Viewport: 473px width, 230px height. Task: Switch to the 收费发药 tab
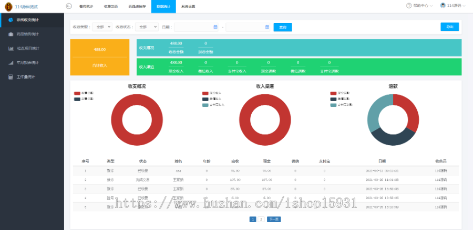(x=110, y=6)
